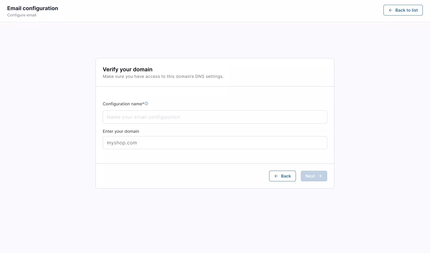The width and height of the screenshot is (430, 253).
Task: Click the DNS settings instruction sentence
Action: pyautogui.click(x=163, y=76)
